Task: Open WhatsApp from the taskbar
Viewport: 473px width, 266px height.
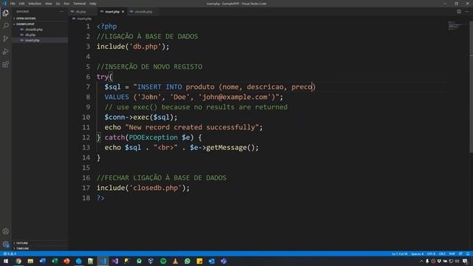Action: pyautogui.click(x=187, y=261)
